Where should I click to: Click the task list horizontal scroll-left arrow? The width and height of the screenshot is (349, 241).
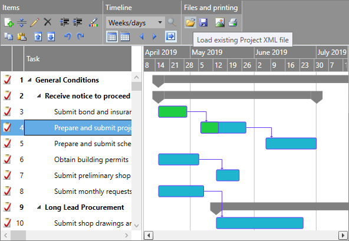(5, 235)
